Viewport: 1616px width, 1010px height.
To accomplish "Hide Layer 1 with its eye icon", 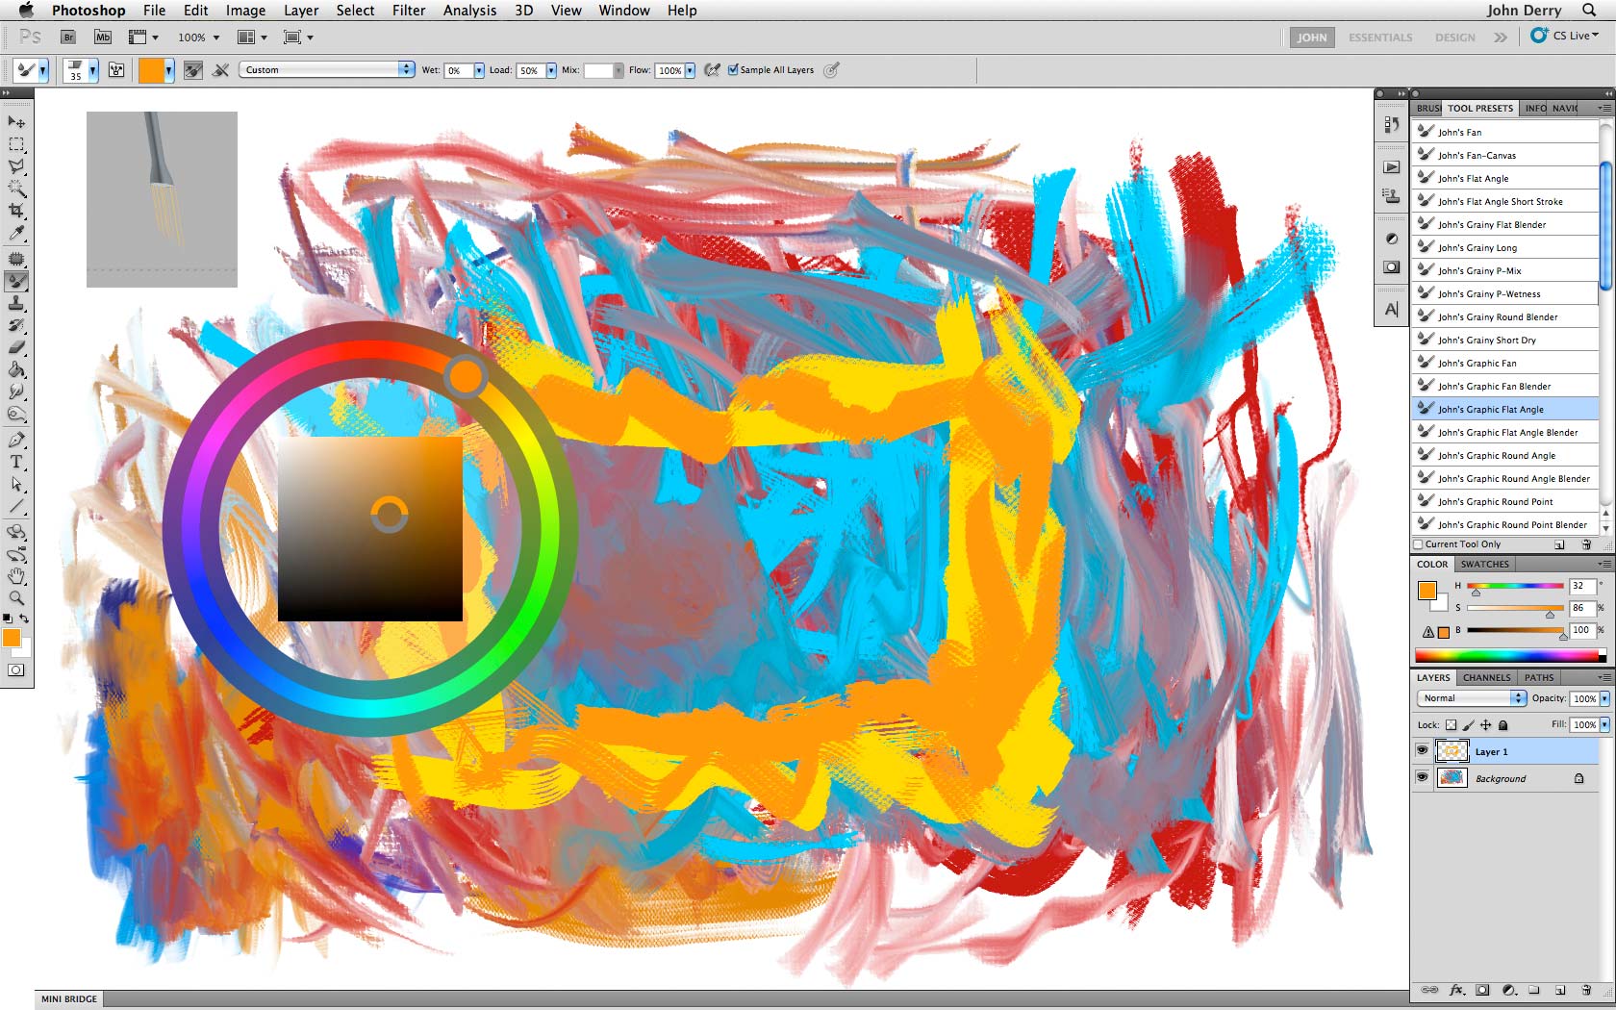I will pos(1422,751).
